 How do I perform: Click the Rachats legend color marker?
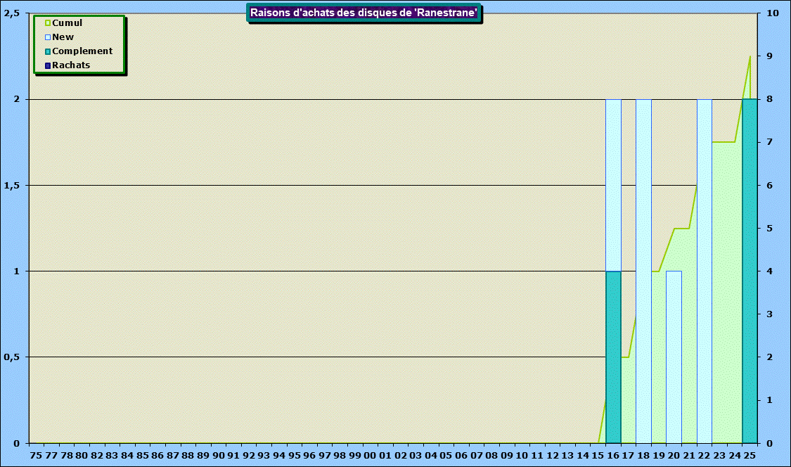47,65
